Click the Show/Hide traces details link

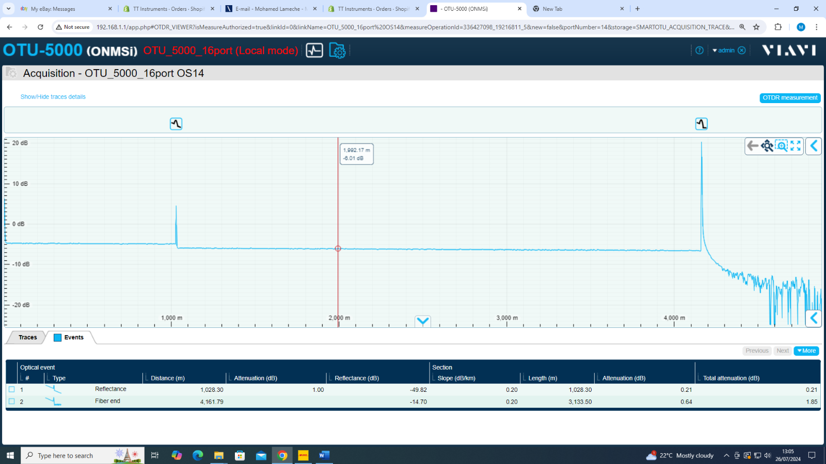click(x=53, y=97)
